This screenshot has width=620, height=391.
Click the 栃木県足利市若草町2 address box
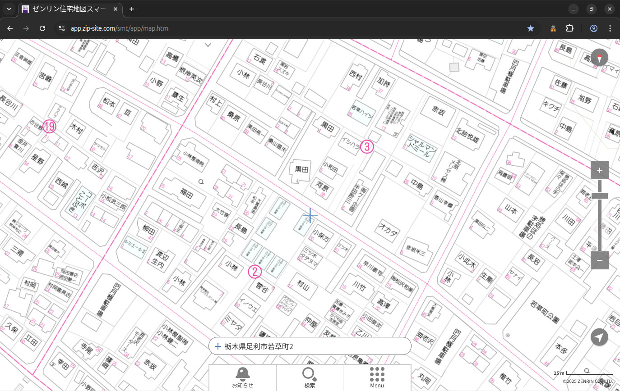[x=310, y=346]
